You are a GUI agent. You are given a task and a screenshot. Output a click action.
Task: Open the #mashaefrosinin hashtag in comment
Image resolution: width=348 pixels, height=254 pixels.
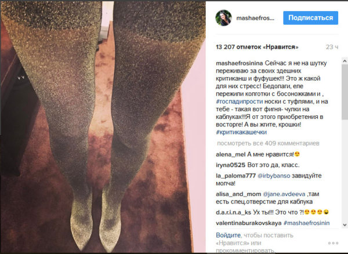coord(306,223)
